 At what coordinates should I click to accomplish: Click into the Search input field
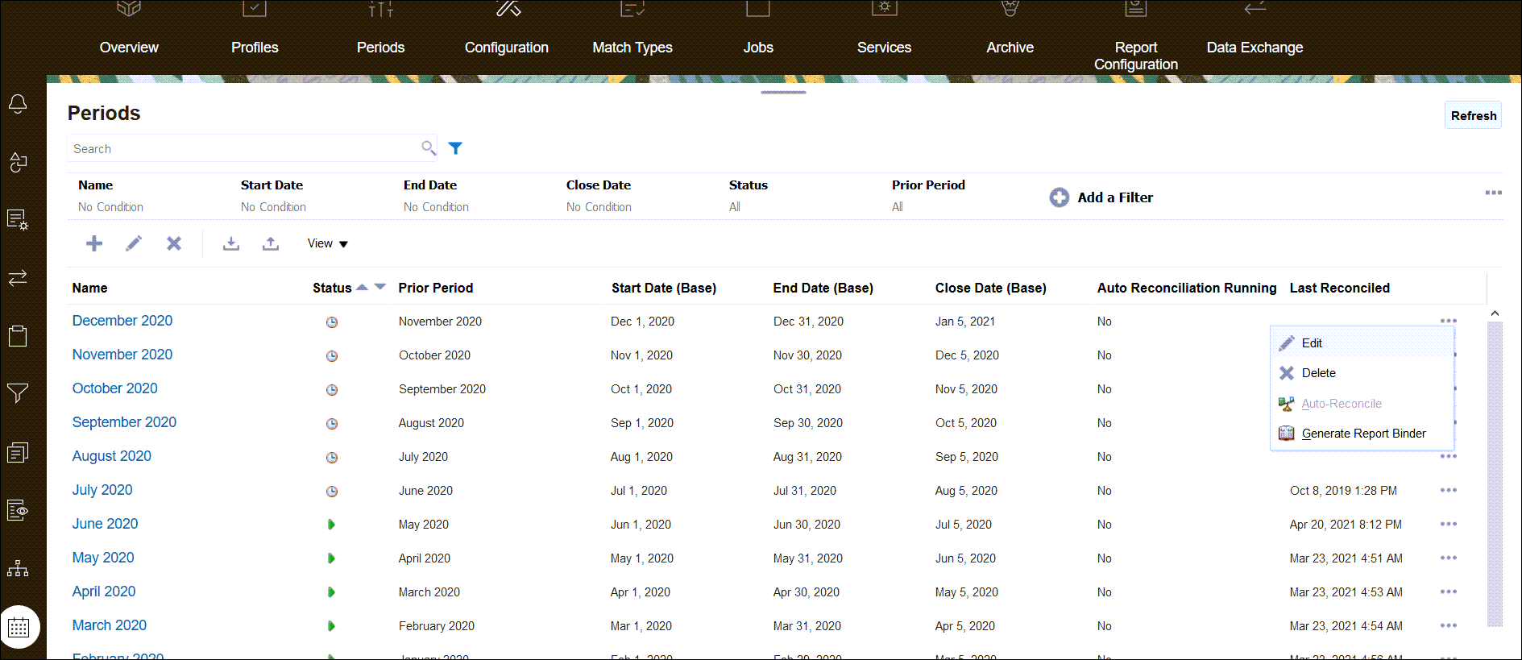242,149
